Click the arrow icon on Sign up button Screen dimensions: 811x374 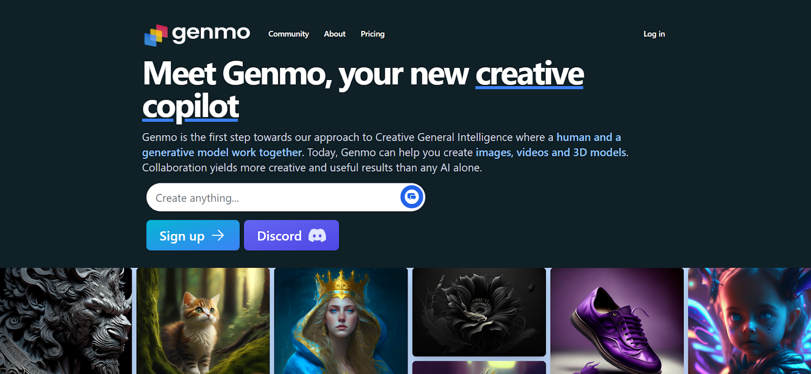click(218, 235)
